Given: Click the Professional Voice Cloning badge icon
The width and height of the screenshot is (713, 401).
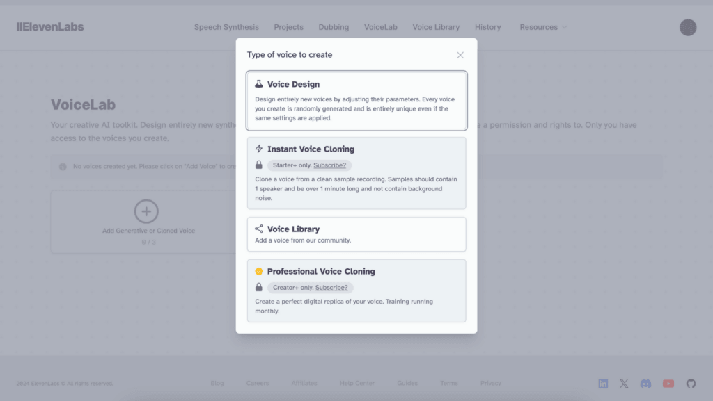Looking at the screenshot, I should tap(260, 271).
